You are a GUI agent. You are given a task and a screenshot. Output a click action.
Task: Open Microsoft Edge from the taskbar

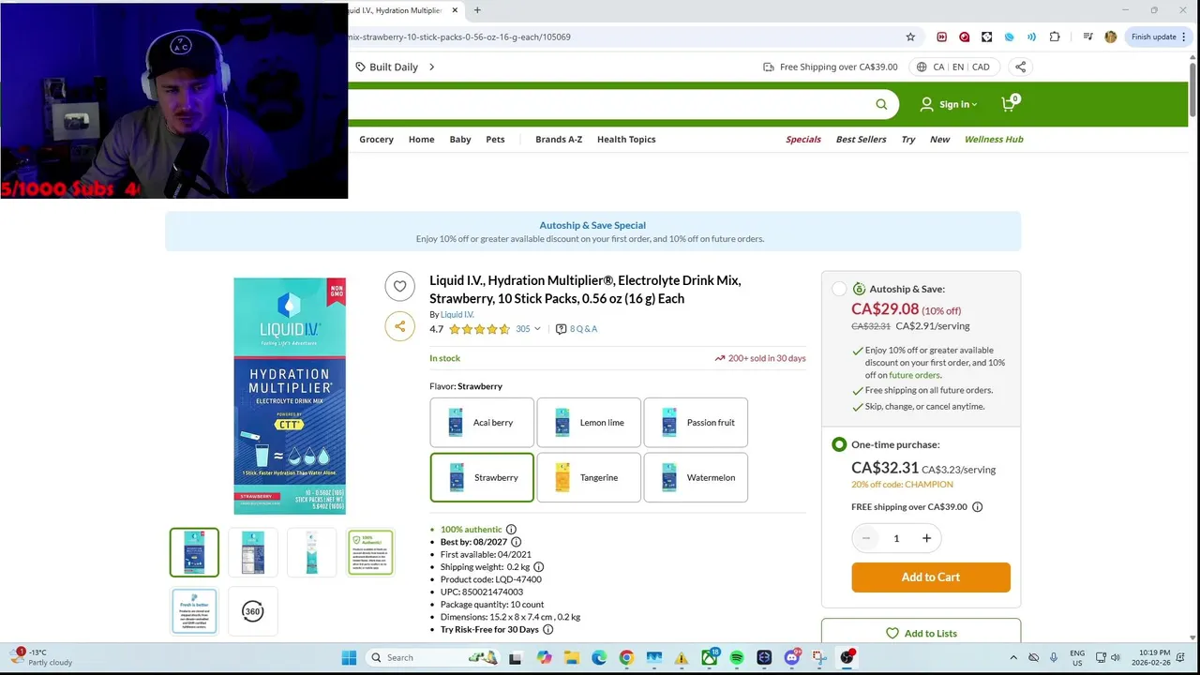click(599, 657)
